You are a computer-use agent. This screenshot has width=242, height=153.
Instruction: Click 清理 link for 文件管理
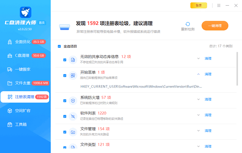[x=208, y=131]
